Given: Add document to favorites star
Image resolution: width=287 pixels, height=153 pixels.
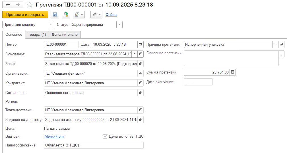Looking at the screenshot, I should (29, 5).
